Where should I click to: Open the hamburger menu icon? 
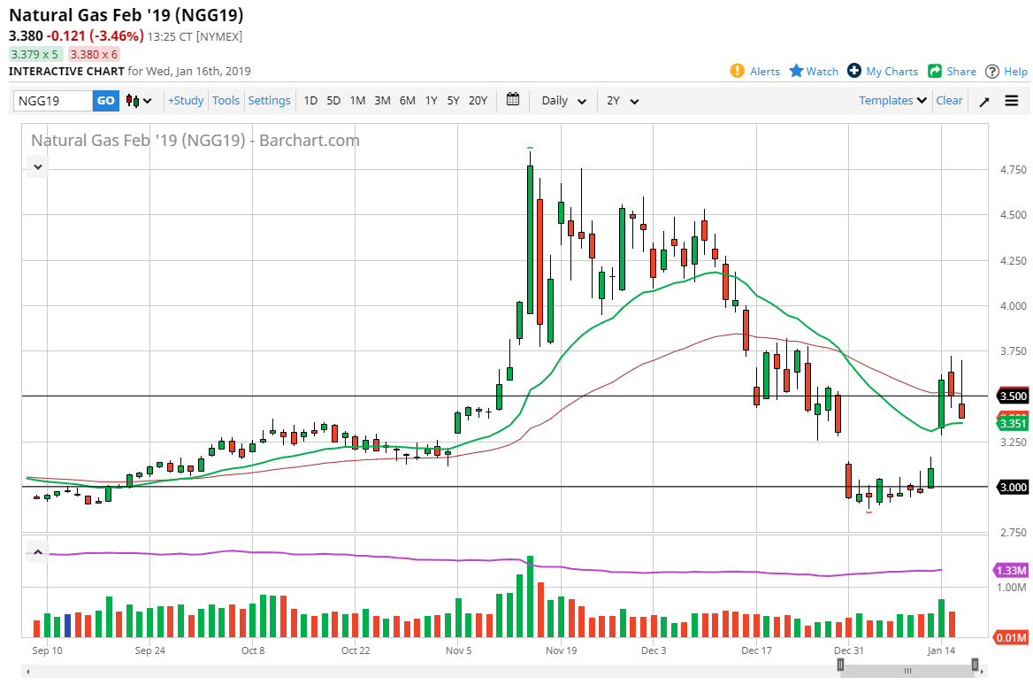click(x=1012, y=101)
